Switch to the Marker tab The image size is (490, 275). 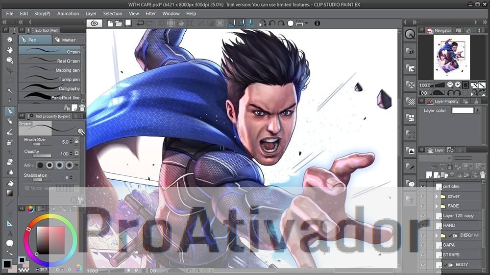click(68, 40)
